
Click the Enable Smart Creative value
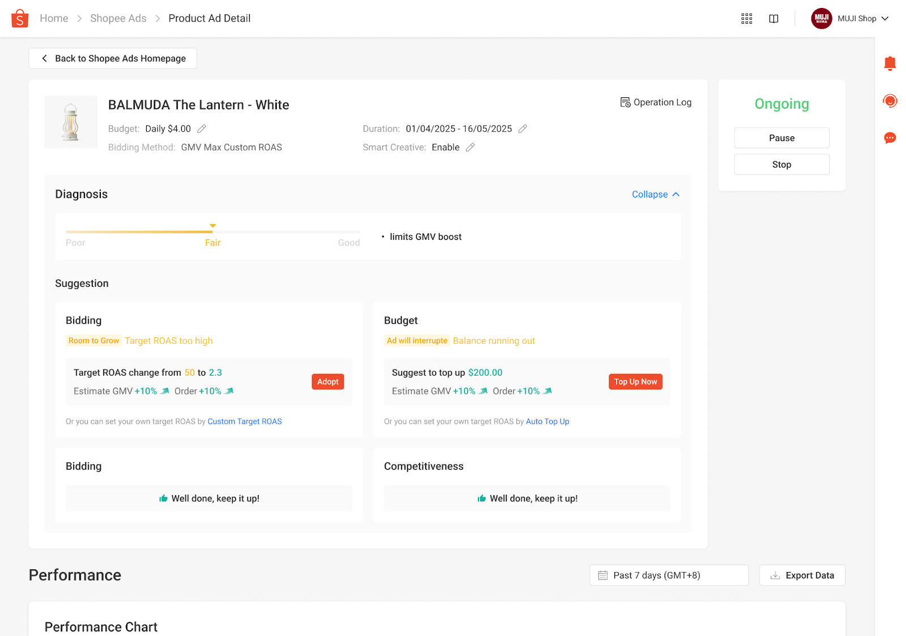tap(446, 148)
